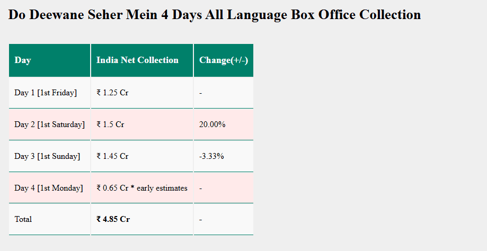Select the India Net Collection column header
The image size is (487, 251).
137,60
